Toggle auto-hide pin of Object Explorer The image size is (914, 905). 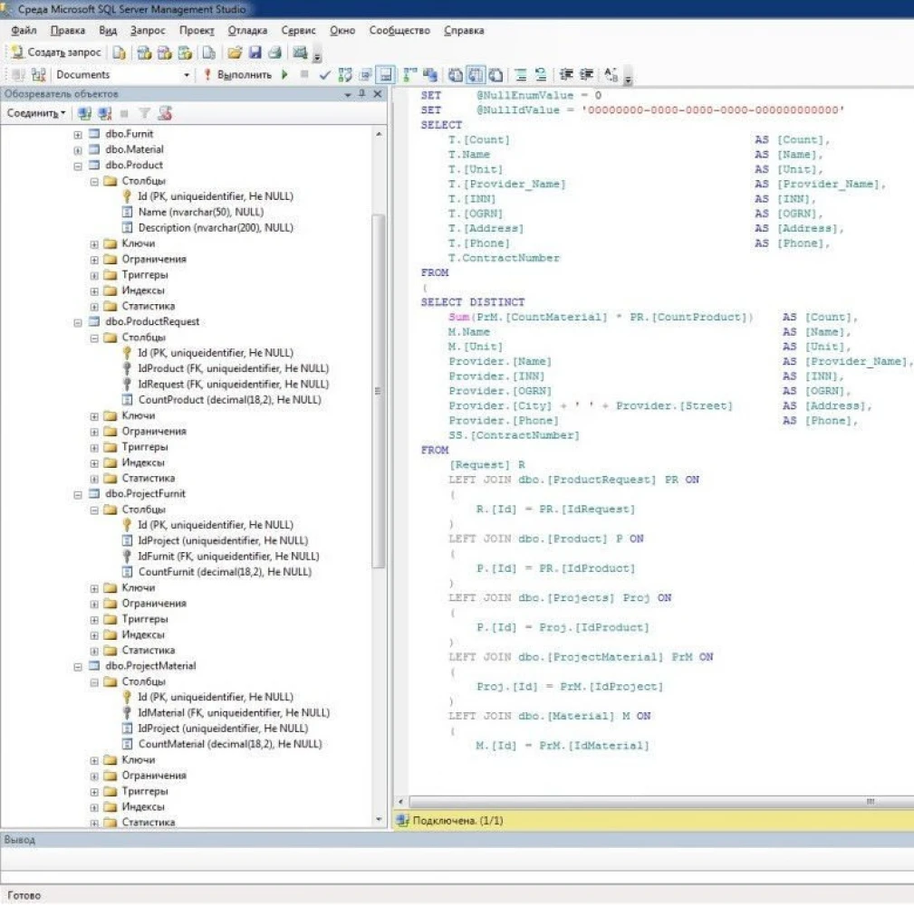click(362, 94)
